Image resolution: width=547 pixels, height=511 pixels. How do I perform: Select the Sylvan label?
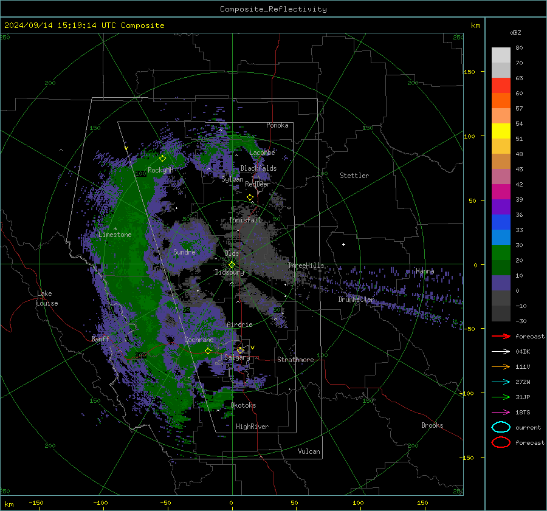click(x=232, y=179)
